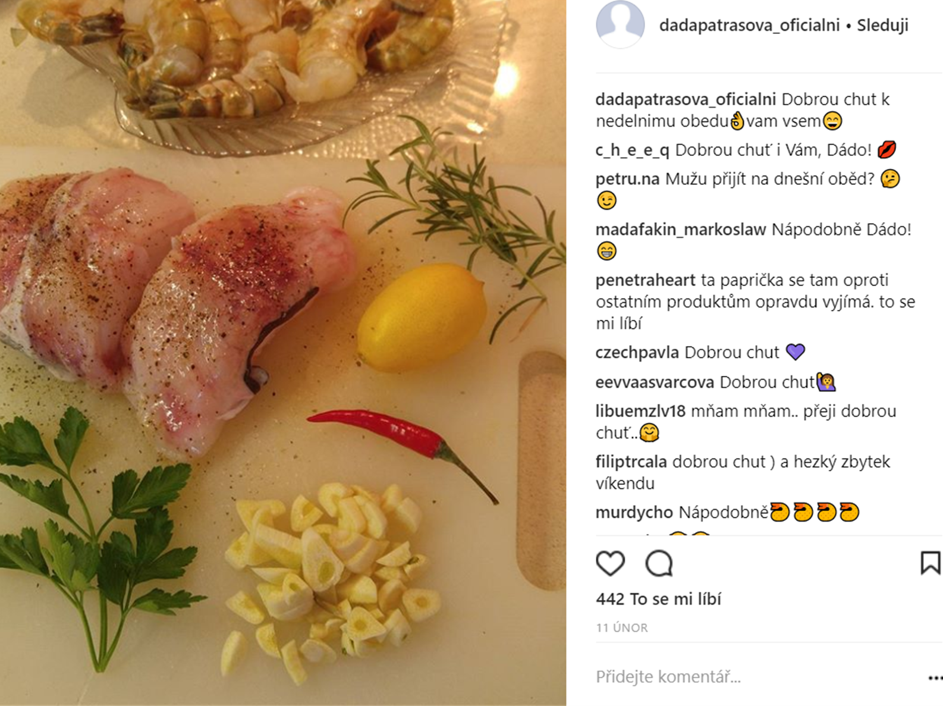
Task: Open dadapatrasova_oficialni profile in the header
Action: coord(749,26)
